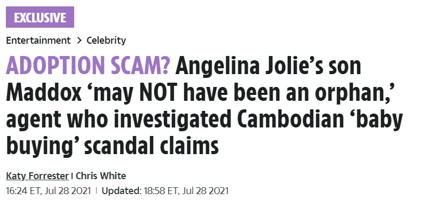Open author Katy Forrester's profile link
Viewport: 427px width, 200px height.
click(x=37, y=176)
